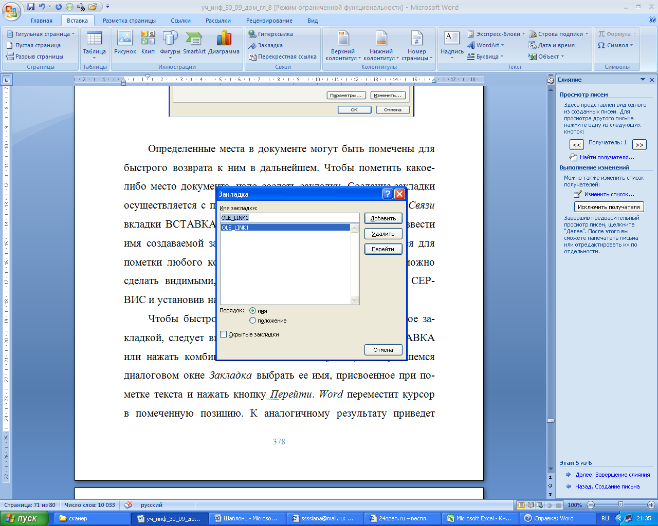Screen dimensions: 658x526
Task: Open the Нижний колонтитул footer menu
Action: click(381, 45)
